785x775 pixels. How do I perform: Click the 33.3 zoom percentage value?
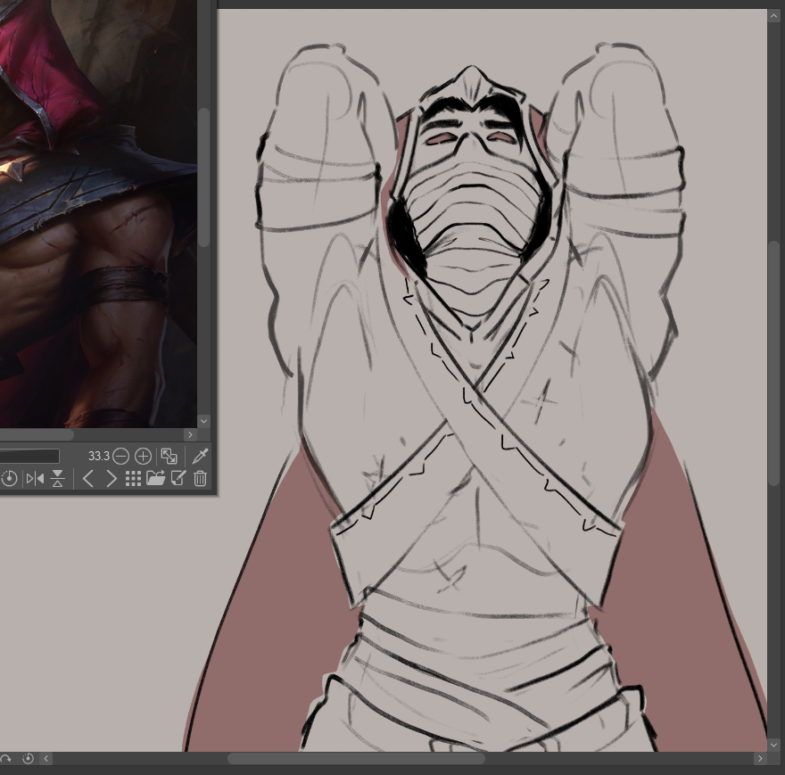point(99,456)
